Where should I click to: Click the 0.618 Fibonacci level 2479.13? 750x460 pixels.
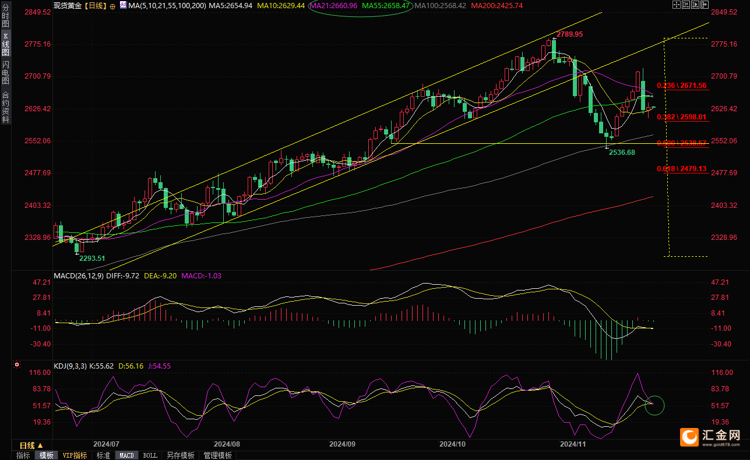[x=681, y=169]
